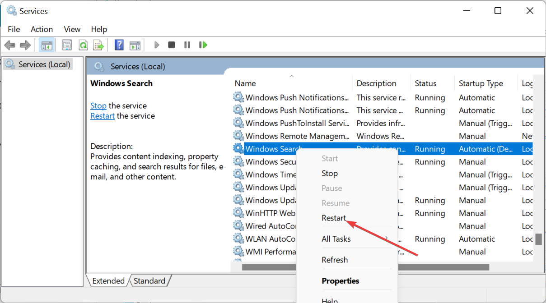The width and height of the screenshot is (546, 303).
Task: Choose Restart from the context menu
Action: pyautogui.click(x=334, y=218)
